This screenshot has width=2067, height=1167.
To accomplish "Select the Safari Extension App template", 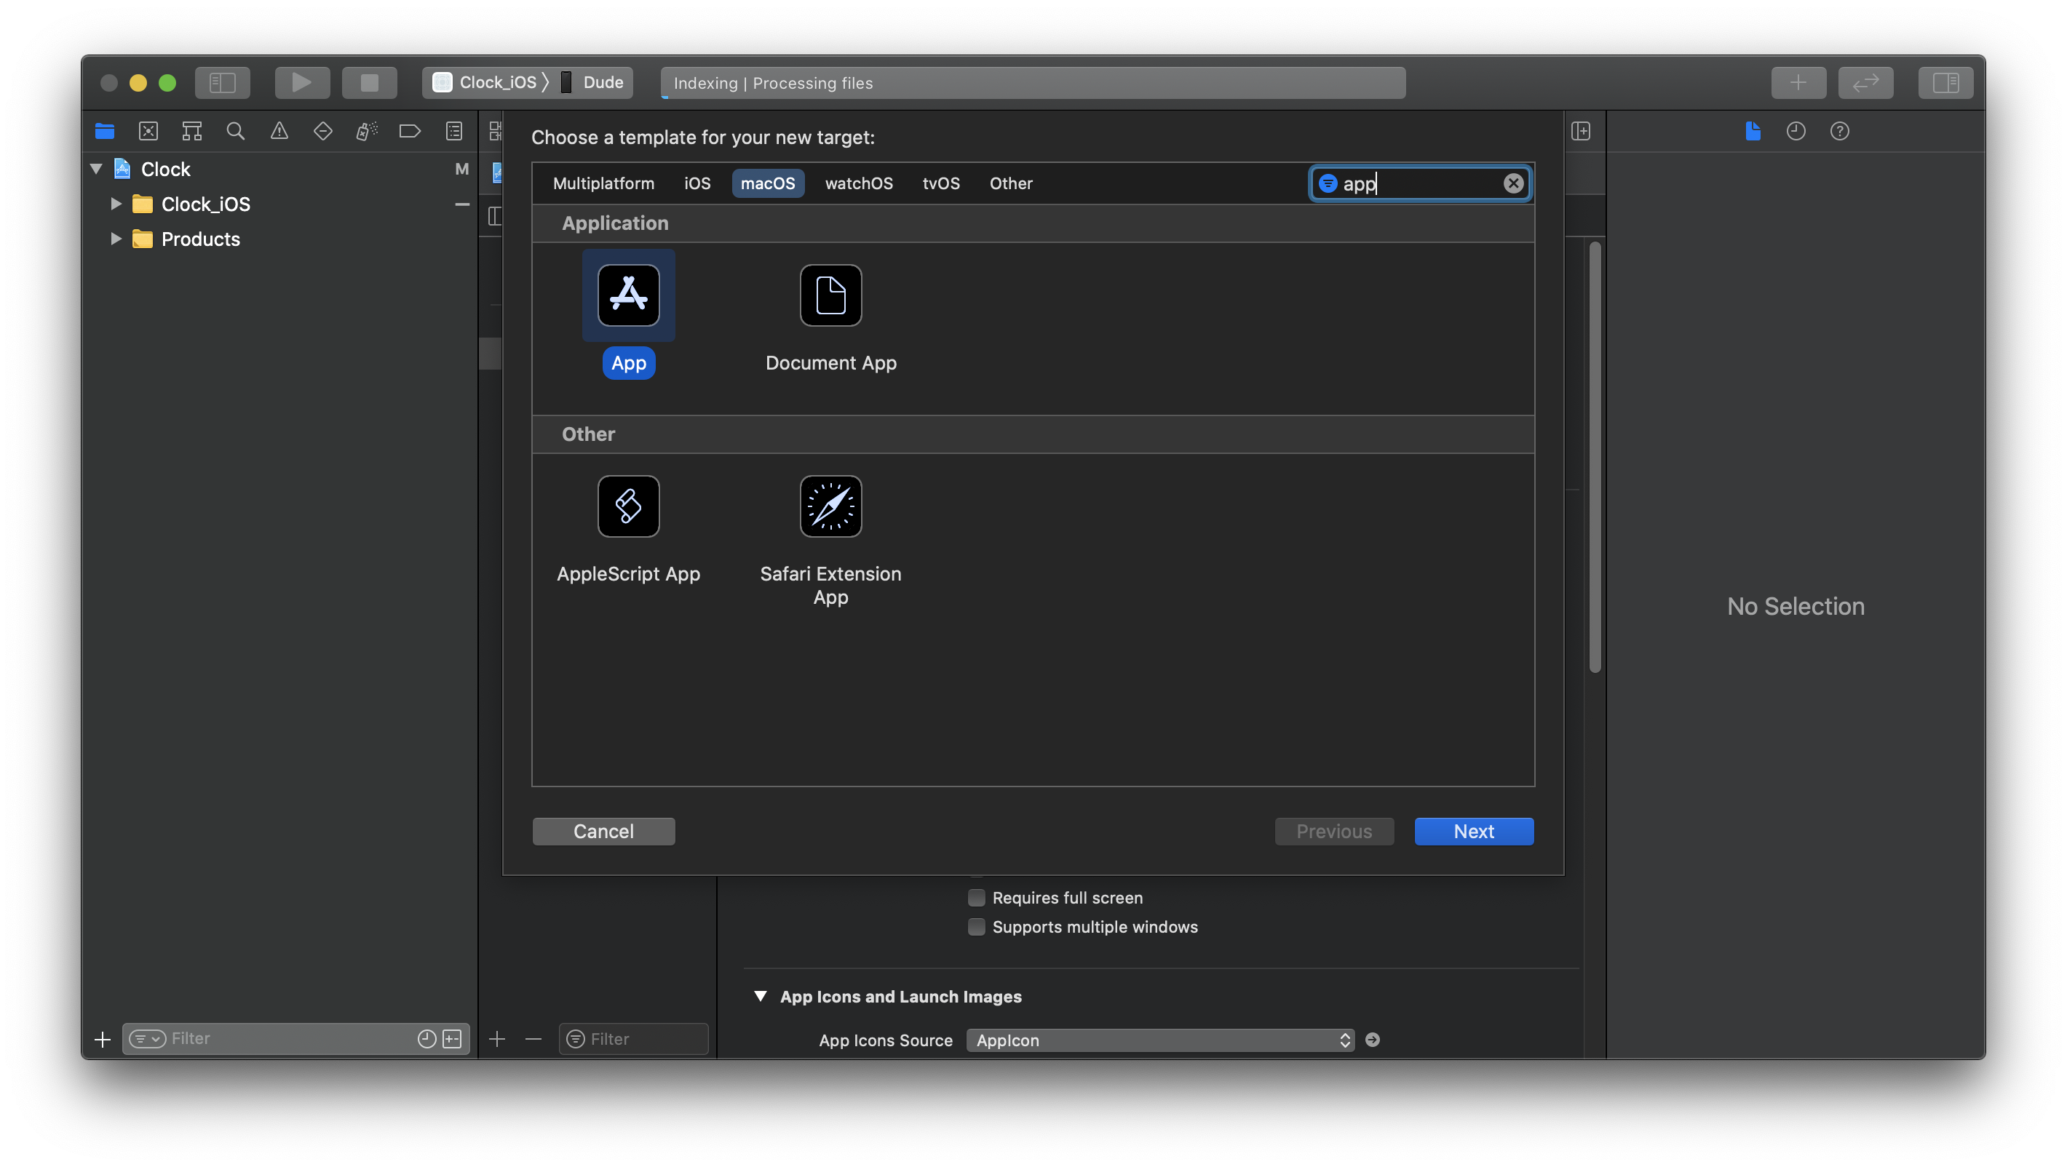I will (830, 506).
